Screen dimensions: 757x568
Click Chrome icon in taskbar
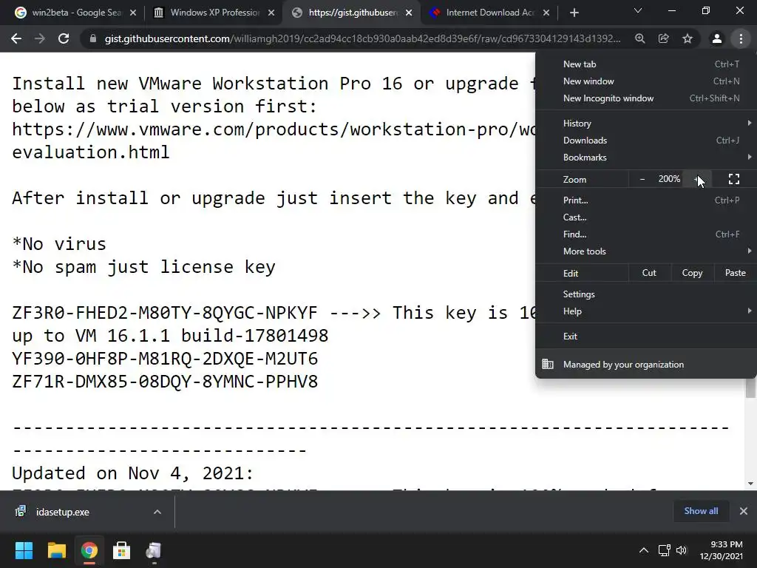(x=89, y=550)
